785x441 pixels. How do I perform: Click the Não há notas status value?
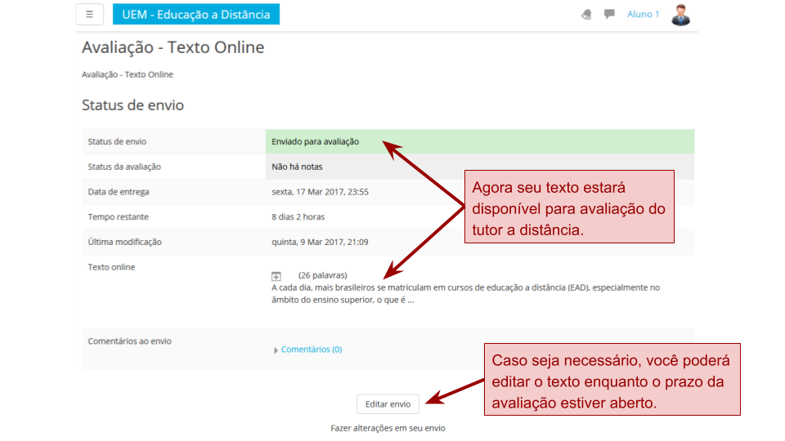[297, 167]
